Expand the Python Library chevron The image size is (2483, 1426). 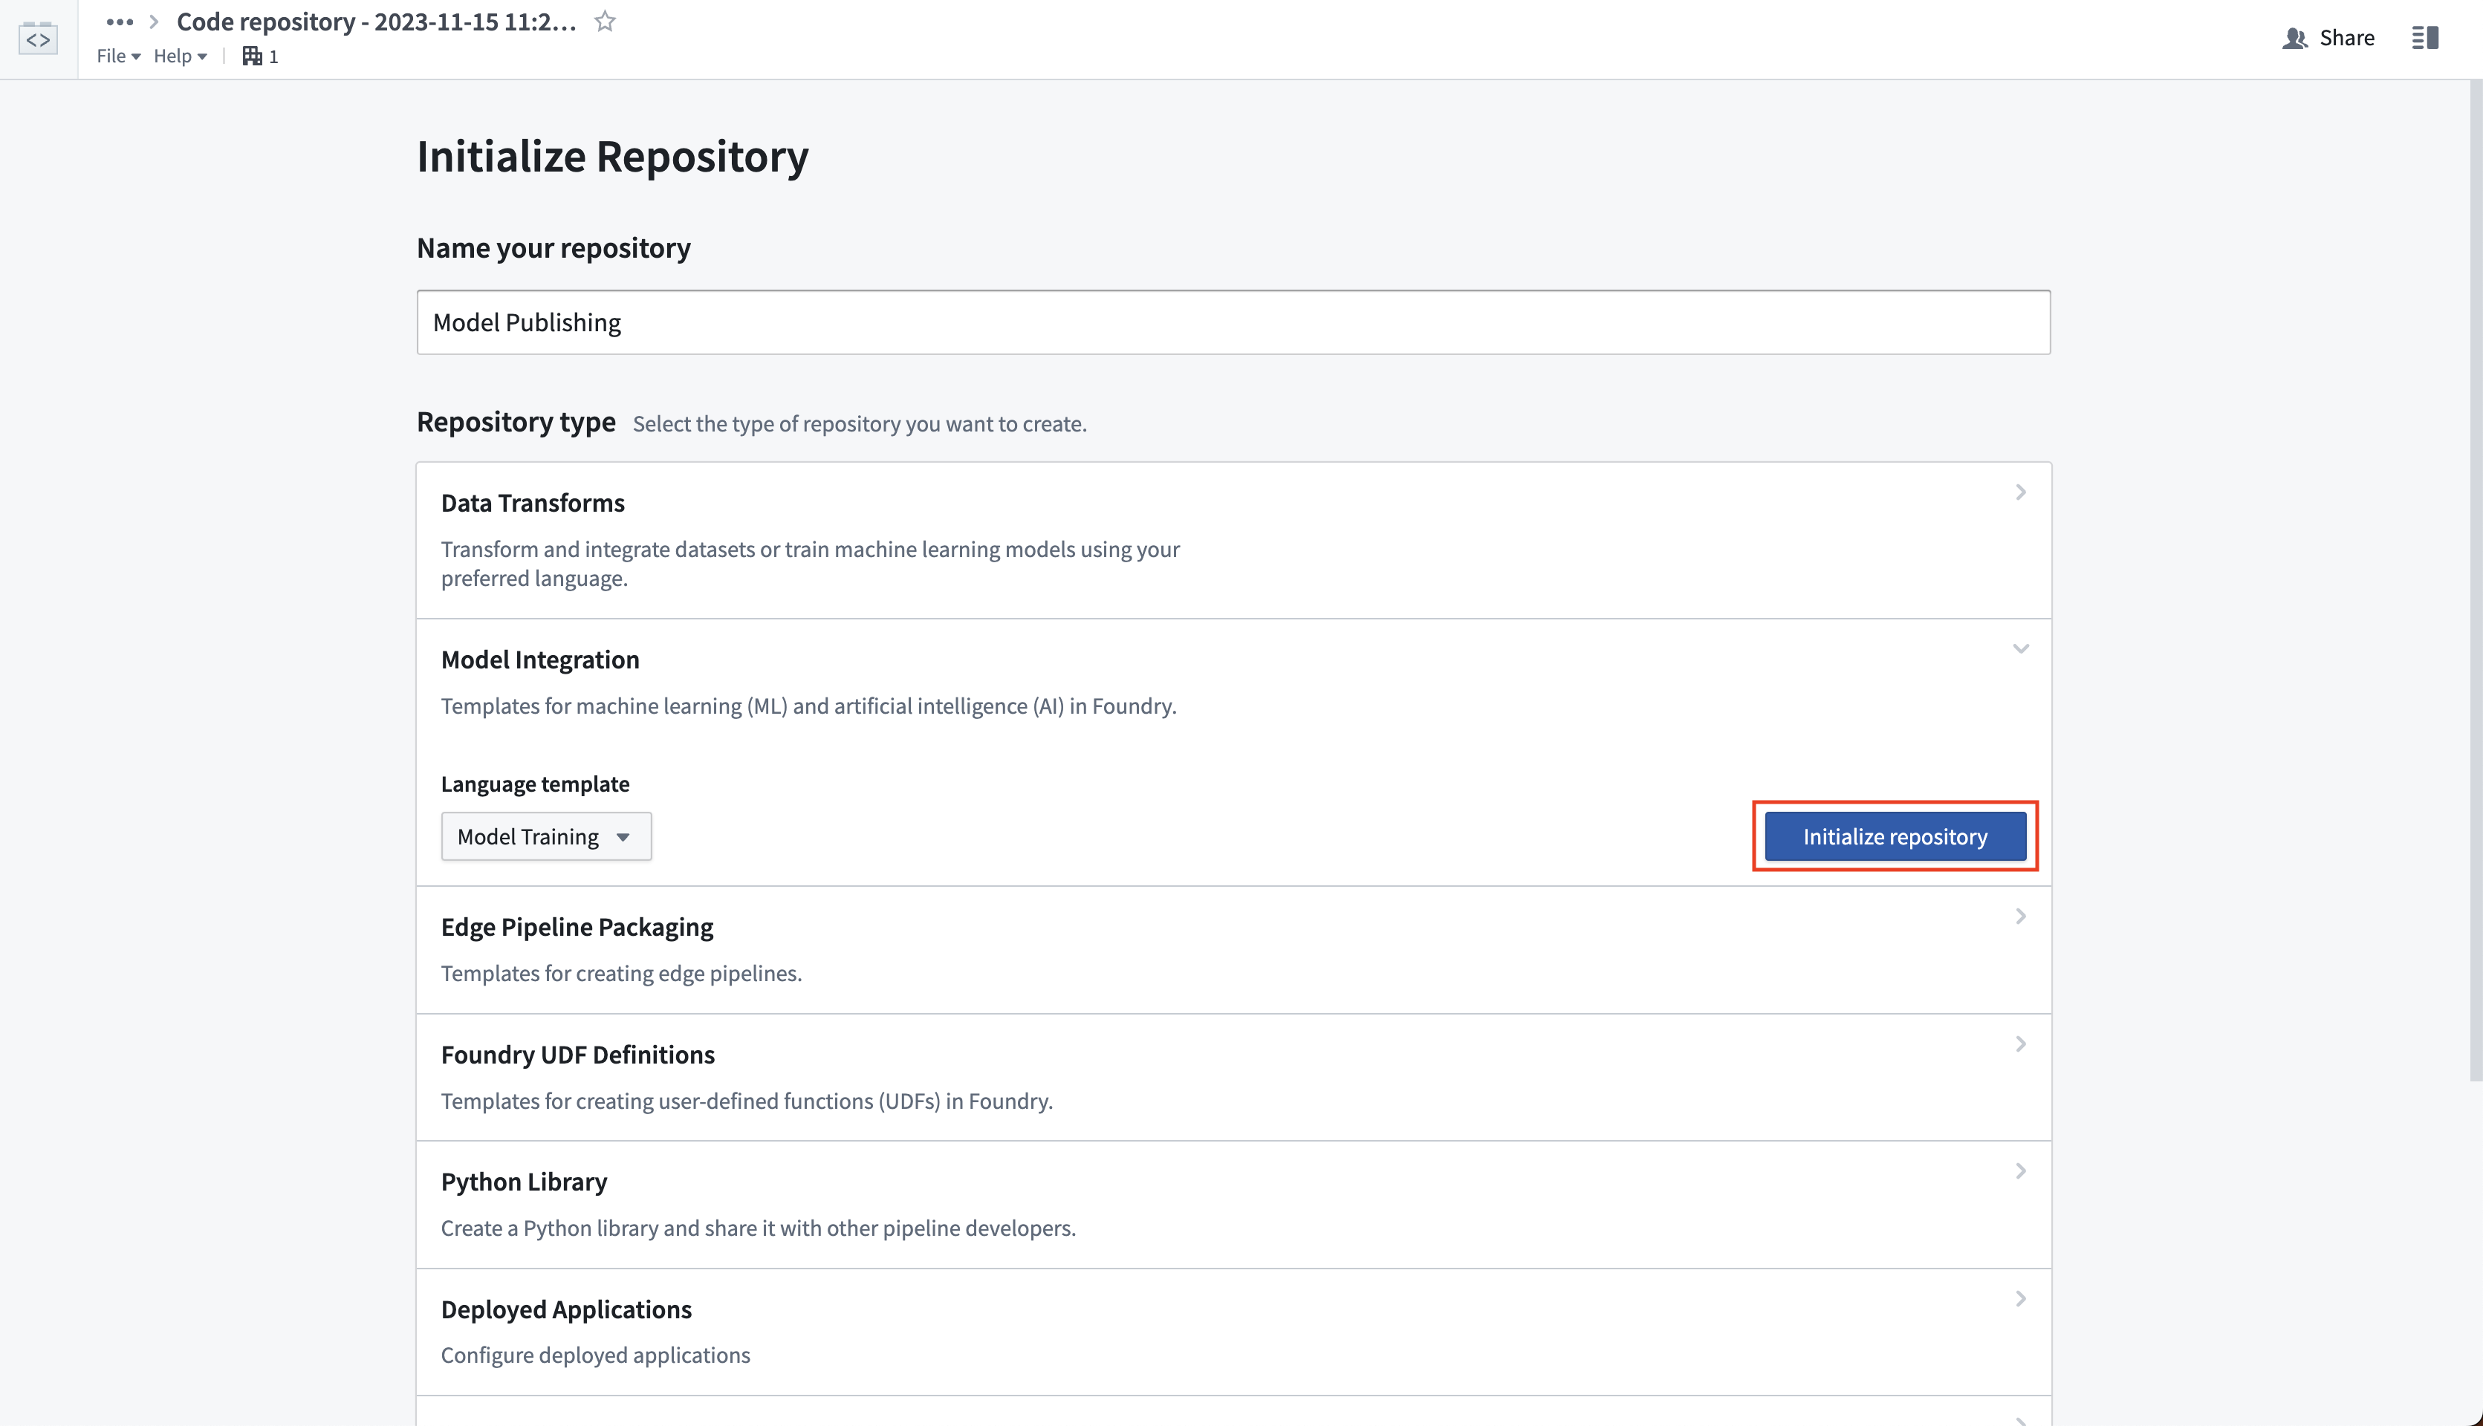tap(2021, 1171)
